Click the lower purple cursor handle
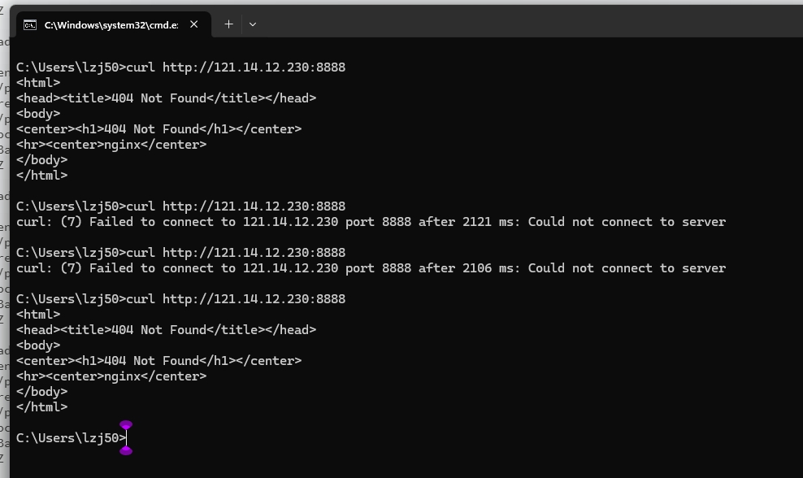Viewport: 803px width, 478px height. (126, 451)
